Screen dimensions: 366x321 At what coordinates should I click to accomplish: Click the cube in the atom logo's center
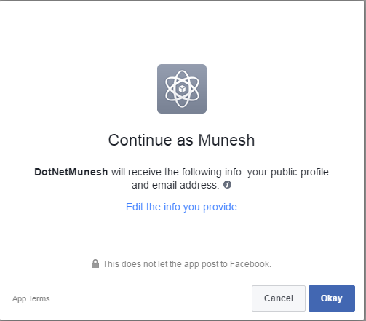click(182, 89)
